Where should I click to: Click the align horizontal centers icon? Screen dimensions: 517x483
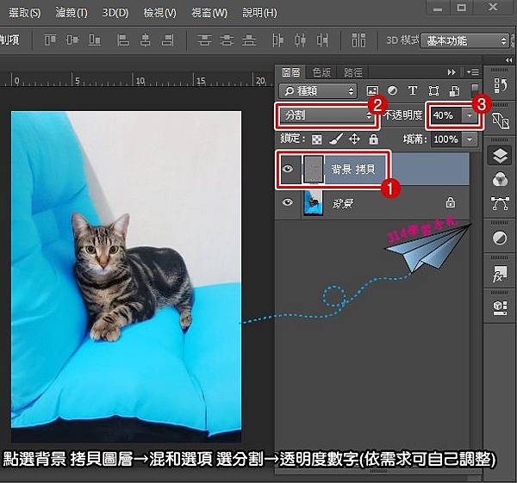click(x=145, y=40)
